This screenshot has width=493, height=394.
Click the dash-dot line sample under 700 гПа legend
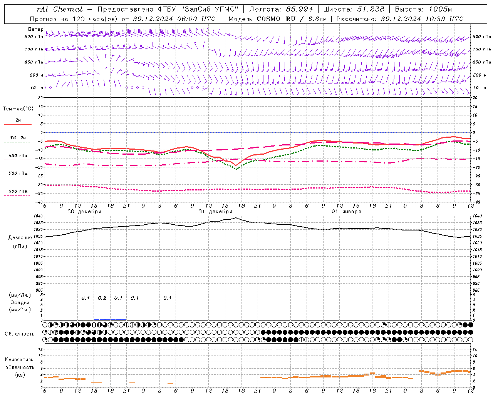tap(17, 178)
